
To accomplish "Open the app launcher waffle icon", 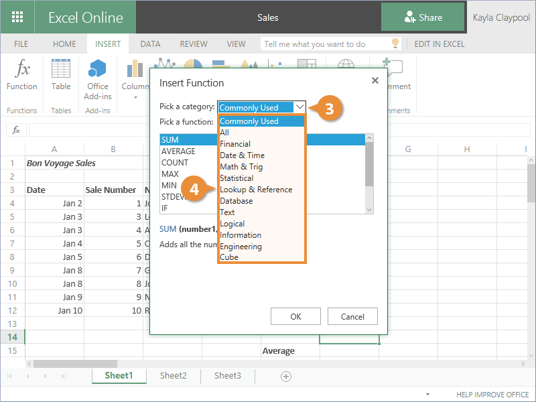I will [17, 17].
